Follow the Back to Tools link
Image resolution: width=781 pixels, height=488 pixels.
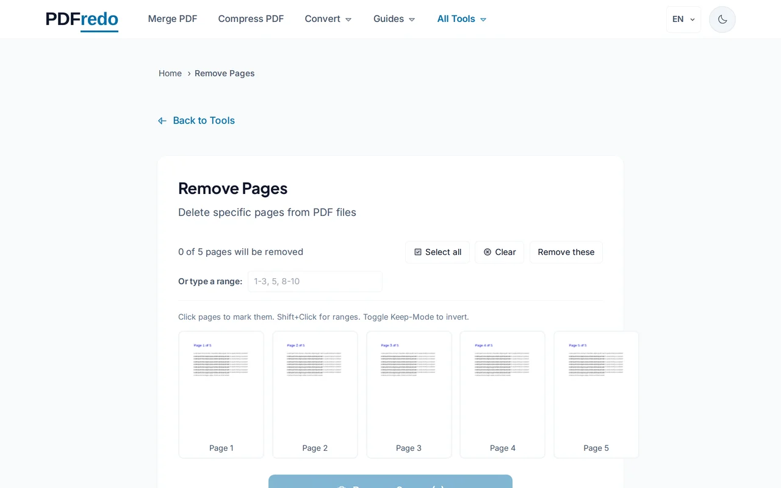coord(203,120)
